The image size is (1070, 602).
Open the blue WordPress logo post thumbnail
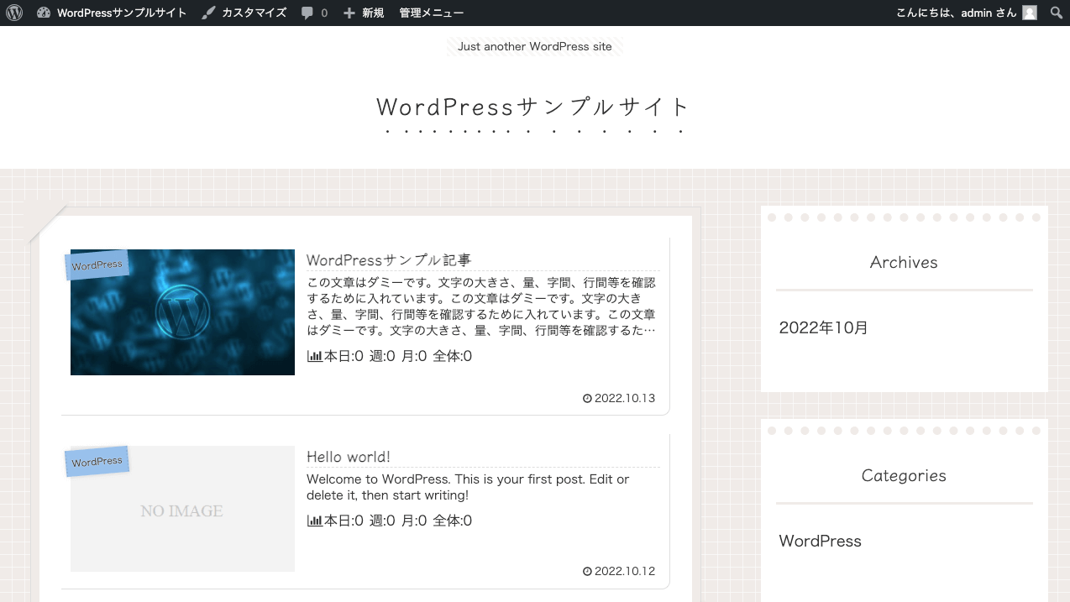pos(182,312)
